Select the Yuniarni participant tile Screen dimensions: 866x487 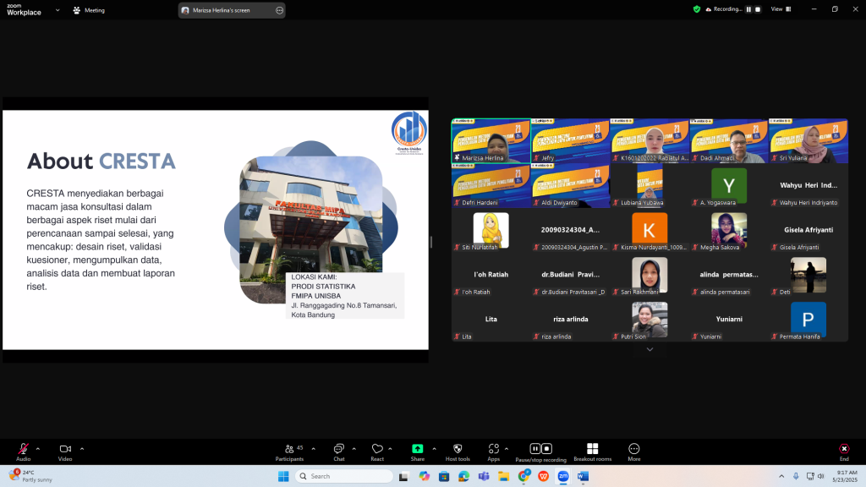pyautogui.click(x=729, y=319)
